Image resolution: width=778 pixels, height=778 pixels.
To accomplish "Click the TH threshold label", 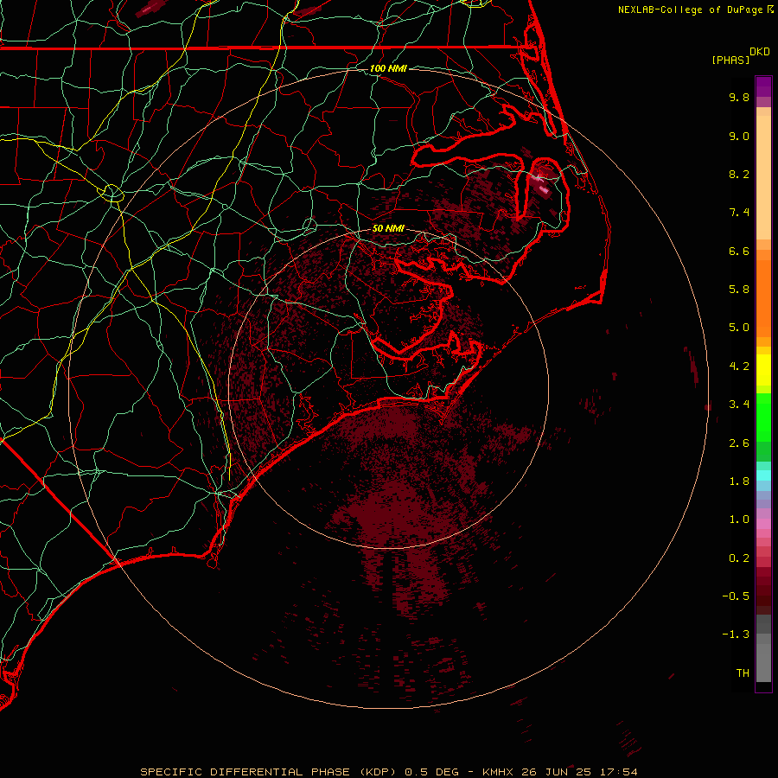I will (x=743, y=673).
